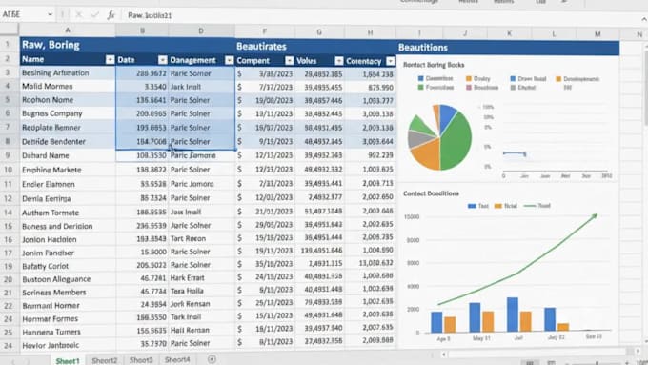The width and height of the screenshot is (648, 365).
Task: Select column G header
Action: [x=319, y=31]
